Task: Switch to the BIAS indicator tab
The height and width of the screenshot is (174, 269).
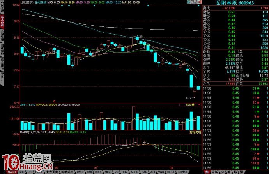Action: pos(98,172)
